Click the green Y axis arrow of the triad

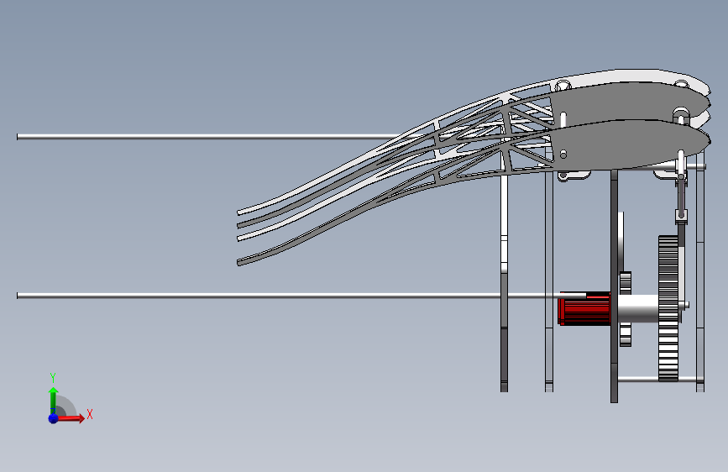click(54, 400)
